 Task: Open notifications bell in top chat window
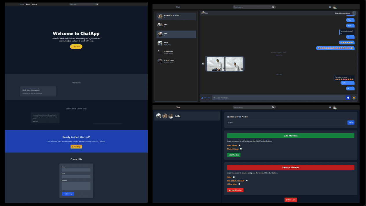(x=330, y=7)
